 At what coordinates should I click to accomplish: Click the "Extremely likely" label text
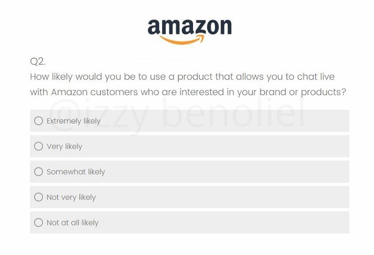(x=73, y=121)
